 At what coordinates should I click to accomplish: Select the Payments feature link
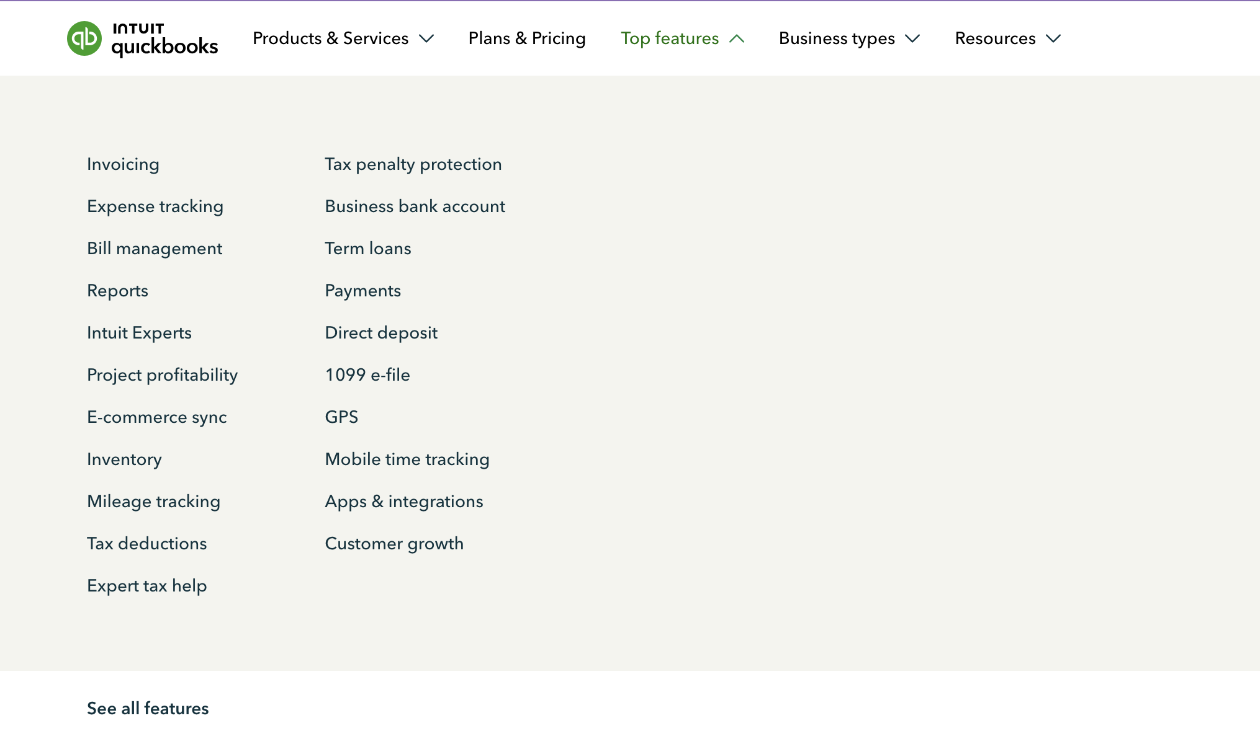(x=363, y=291)
